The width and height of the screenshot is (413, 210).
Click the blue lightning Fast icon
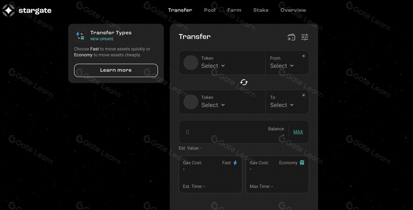coord(235,163)
